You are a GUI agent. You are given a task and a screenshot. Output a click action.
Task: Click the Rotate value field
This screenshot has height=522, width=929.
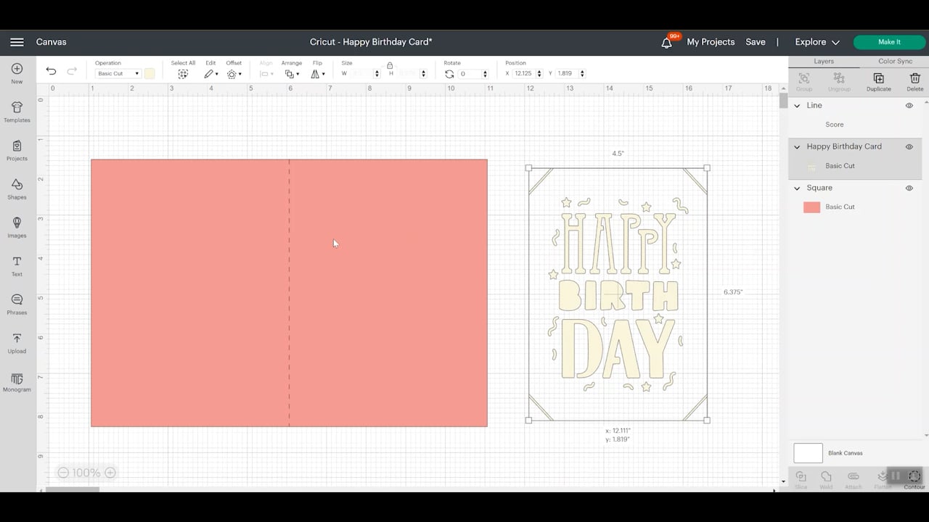(469, 74)
